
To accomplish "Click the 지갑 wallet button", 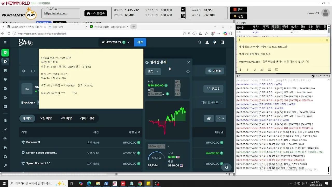I will coord(140,42).
